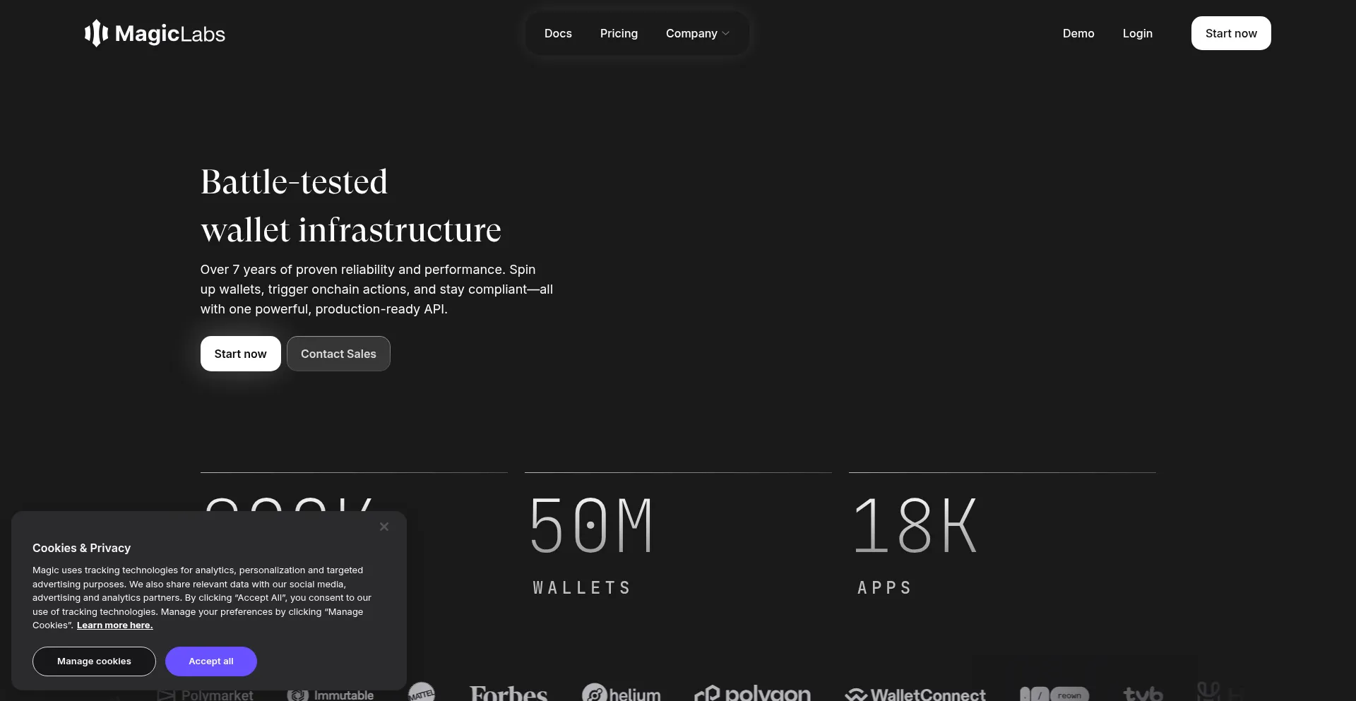Viewport: 1356px width, 701px height.
Task: Open Manage cookies preferences
Action: [x=94, y=661]
